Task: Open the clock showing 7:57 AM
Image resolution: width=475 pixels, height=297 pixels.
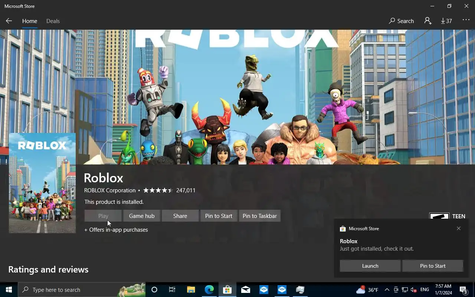Action: point(443,290)
